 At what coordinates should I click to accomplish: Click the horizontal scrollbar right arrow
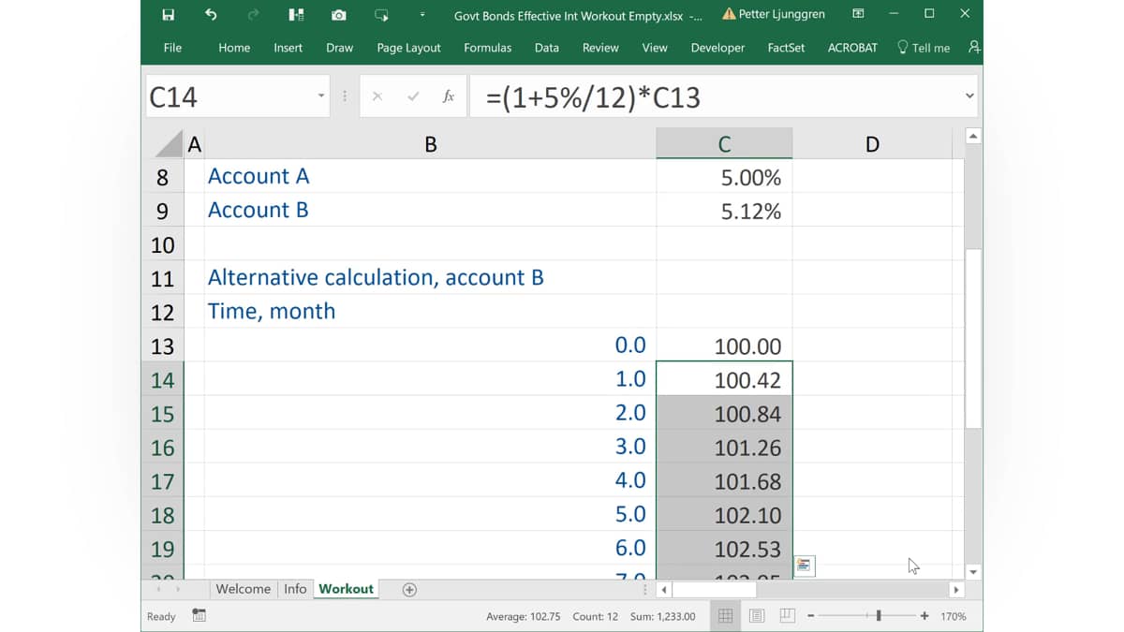955,590
